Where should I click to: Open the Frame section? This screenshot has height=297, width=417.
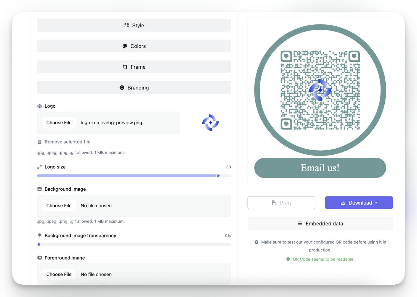(x=134, y=67)
